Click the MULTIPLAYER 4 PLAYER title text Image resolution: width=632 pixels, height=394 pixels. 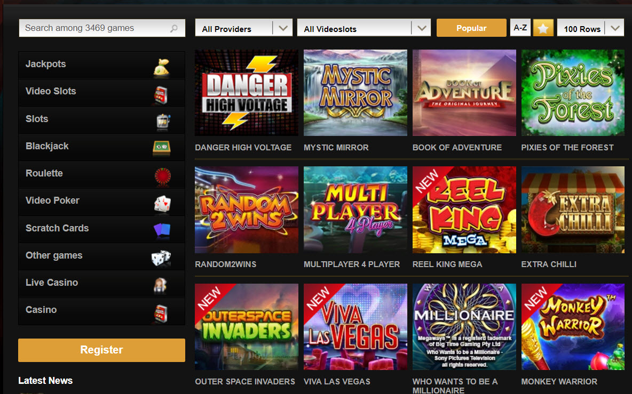pos(352,264)
